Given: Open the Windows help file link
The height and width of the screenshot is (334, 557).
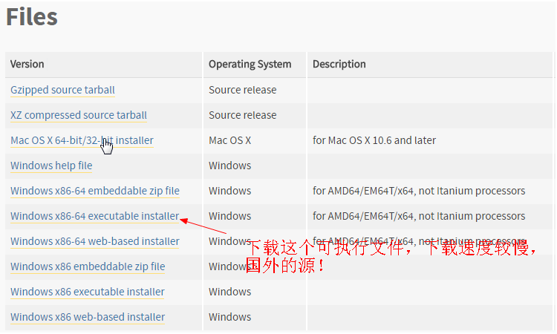Looking at the screenshot, I should click(x=51, y=166).
